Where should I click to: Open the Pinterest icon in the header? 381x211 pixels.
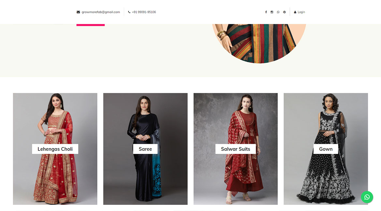pyautogui.click(x=284, y=12)
